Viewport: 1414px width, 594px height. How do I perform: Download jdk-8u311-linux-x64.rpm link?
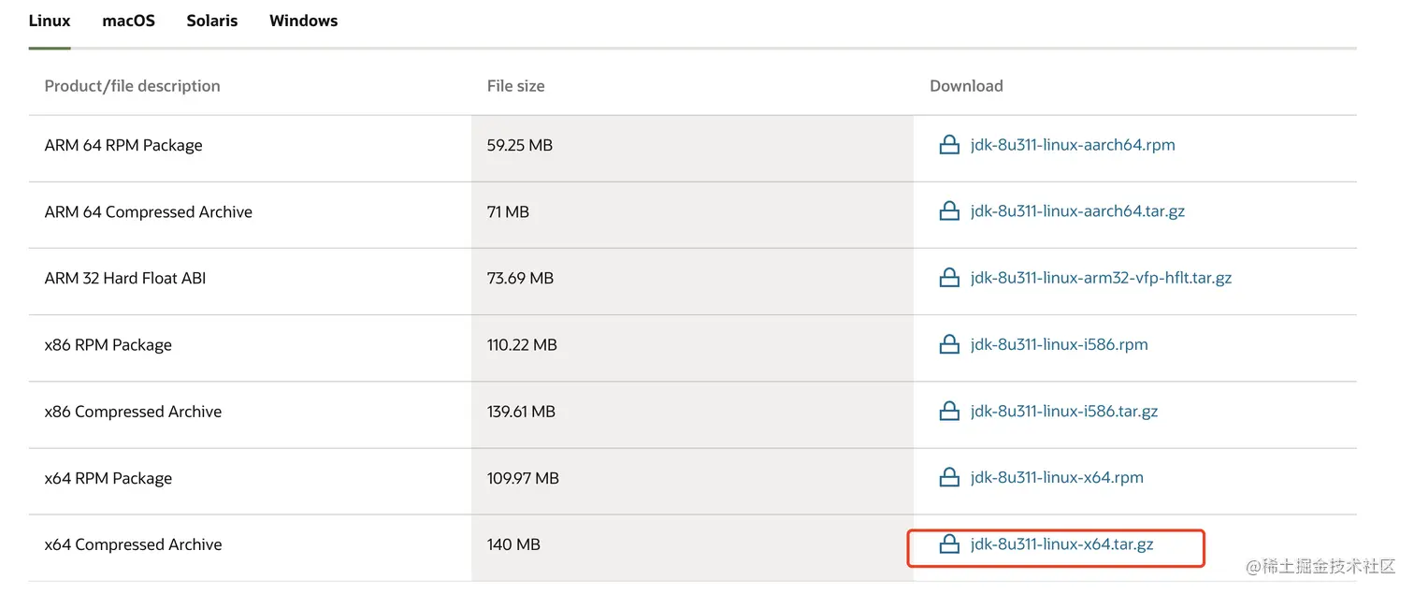point(1057,477)
